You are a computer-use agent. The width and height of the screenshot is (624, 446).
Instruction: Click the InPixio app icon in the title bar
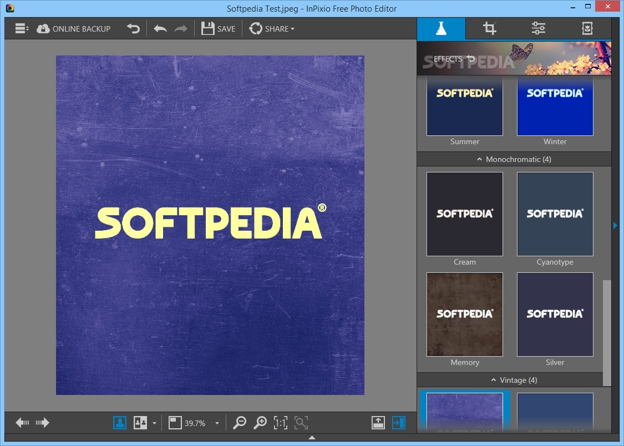[x=10, y=8]
